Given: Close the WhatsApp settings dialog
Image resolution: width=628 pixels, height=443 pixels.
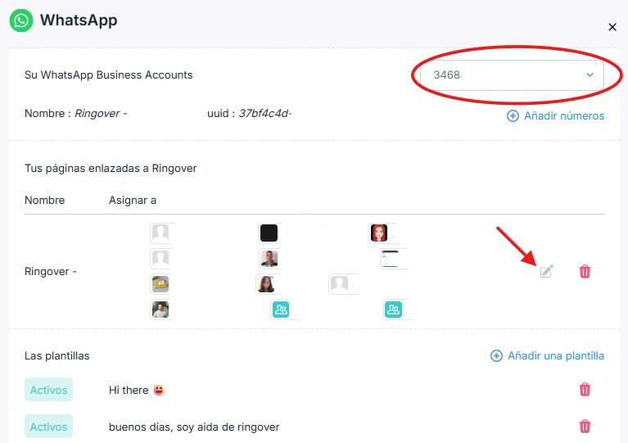Looking at the screenshot, I should coord(612,27).
